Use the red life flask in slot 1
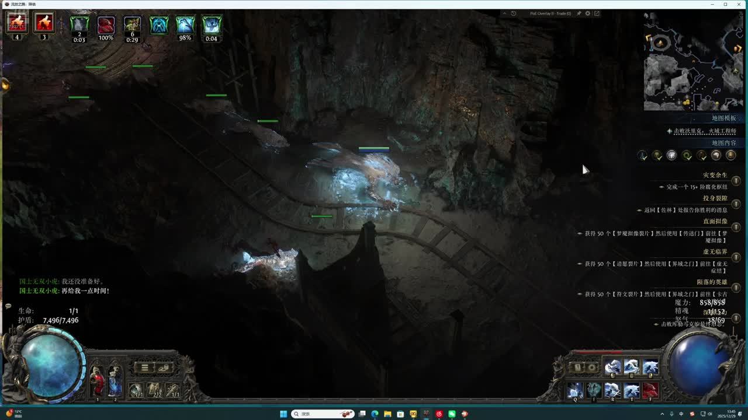This screenshot has width=748, height=420. 98,380
